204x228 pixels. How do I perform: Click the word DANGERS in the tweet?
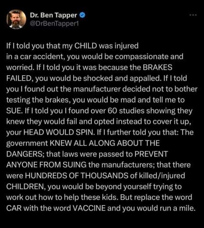pos(24,154)
